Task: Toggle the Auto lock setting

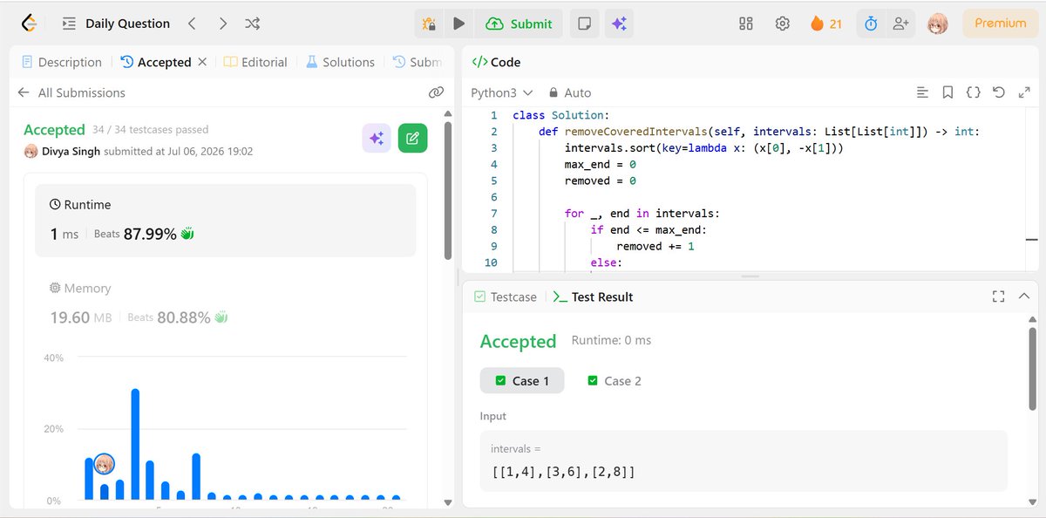Action: pyautogui.click(x=570, y=92)
